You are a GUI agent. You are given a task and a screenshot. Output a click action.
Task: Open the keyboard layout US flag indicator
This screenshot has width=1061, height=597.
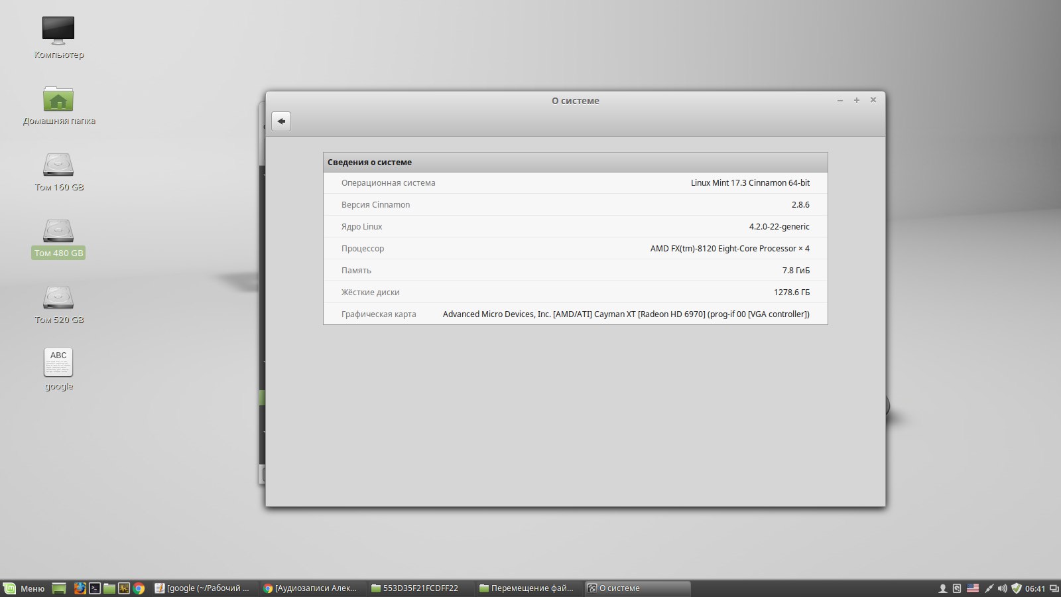pos(973,588)
